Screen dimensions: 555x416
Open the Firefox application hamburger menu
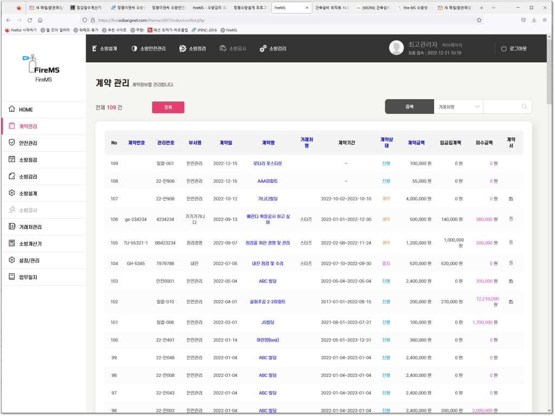click(x=545, y=20)
